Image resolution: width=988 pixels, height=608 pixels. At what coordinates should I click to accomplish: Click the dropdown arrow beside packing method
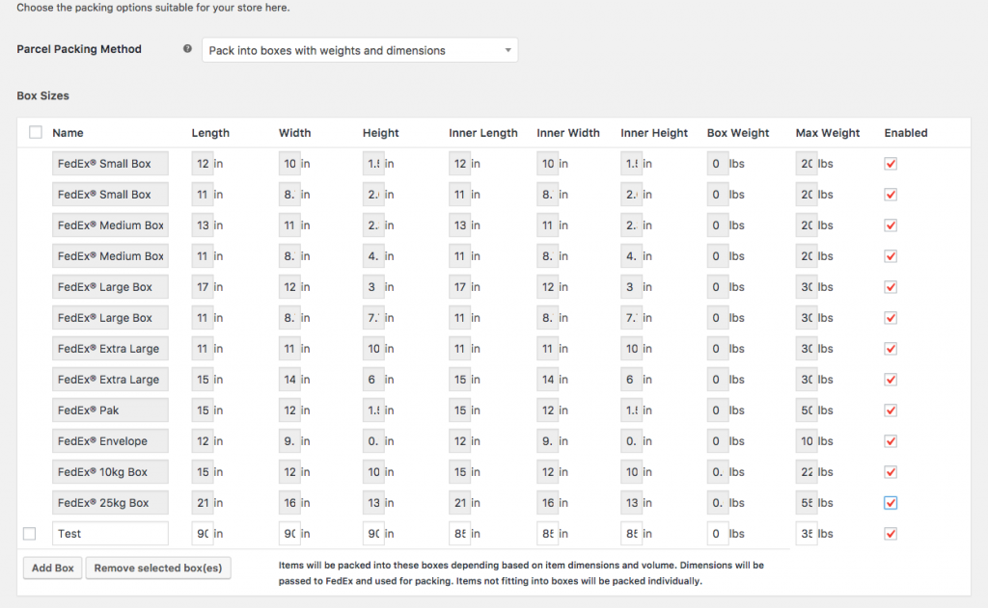click(x=508, y=50)
